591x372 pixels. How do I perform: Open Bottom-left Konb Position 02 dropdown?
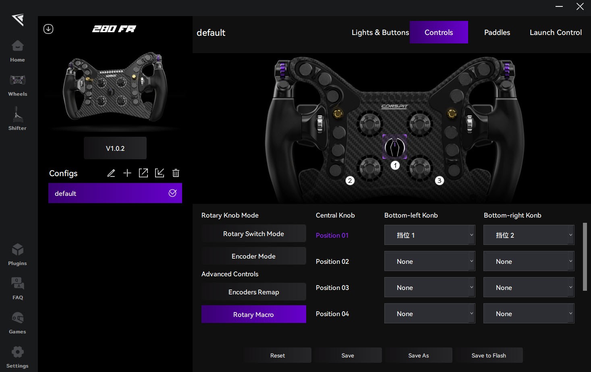coord(430,261)
